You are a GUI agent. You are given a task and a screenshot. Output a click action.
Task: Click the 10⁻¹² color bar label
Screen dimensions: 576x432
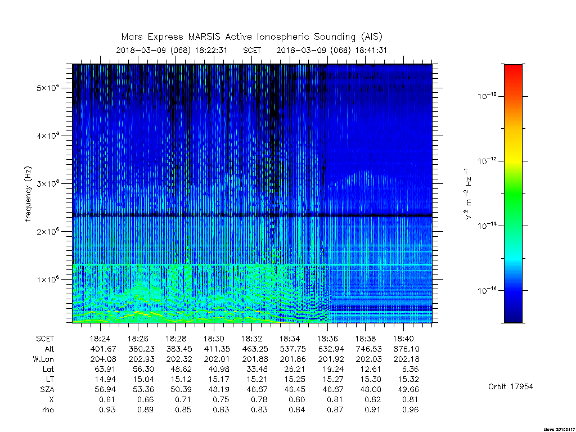pyautogui.click(x=487, y=161)
